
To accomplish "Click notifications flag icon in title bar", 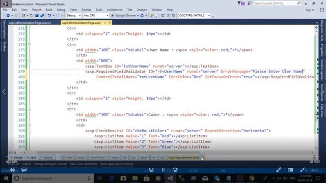I will click(x=241, y=4).
